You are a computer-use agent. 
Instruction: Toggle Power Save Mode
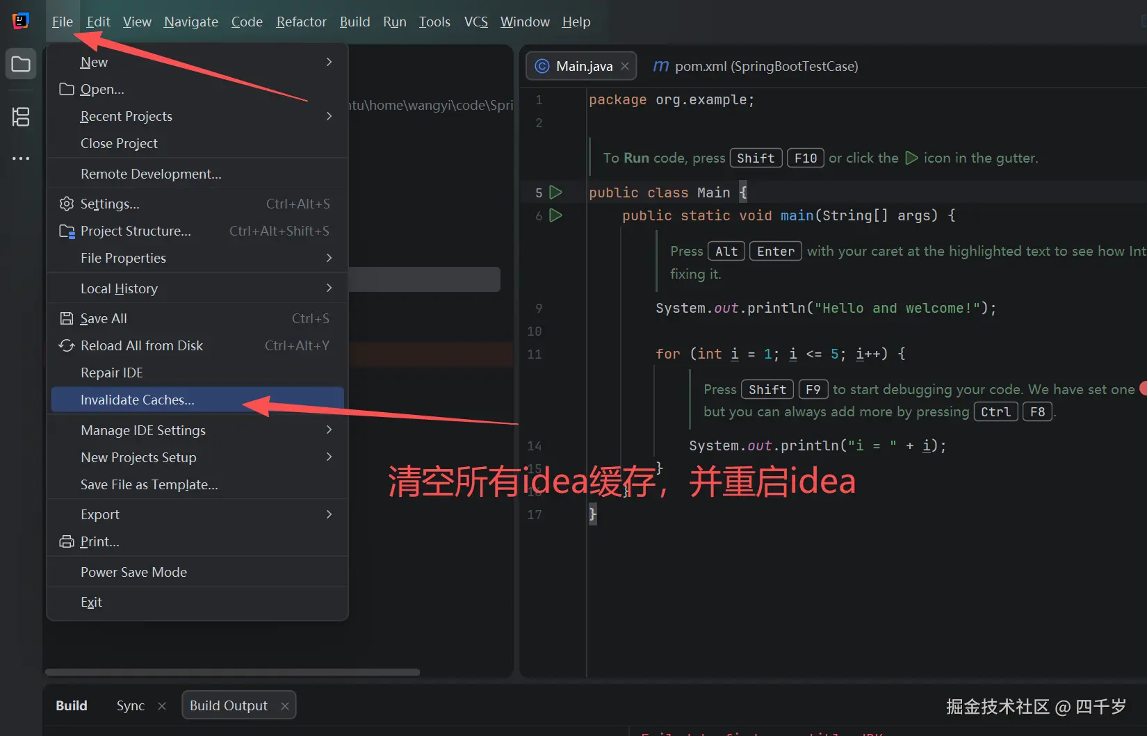click(x=133, y=571)
